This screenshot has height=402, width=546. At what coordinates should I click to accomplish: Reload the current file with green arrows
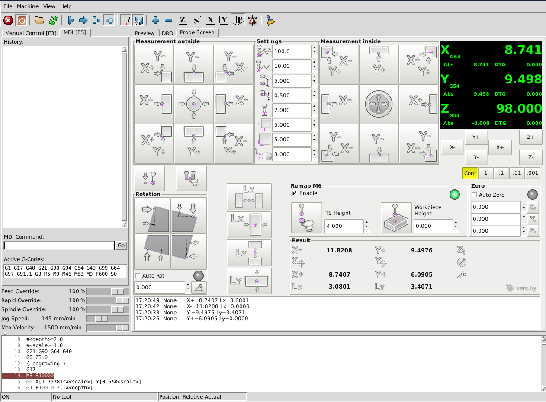(x=53, y=20)
